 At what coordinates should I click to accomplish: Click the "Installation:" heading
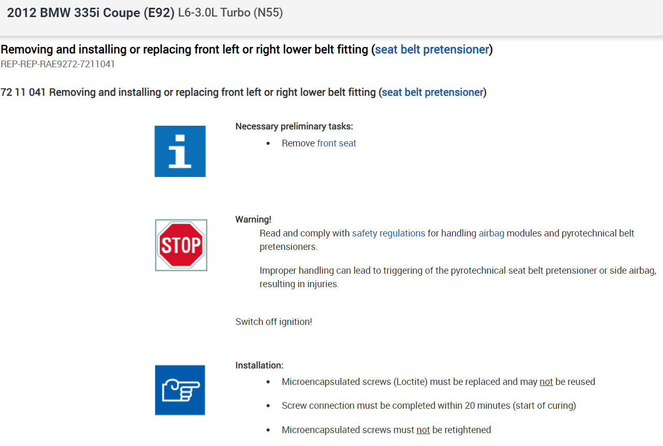[x=259, y=365]
